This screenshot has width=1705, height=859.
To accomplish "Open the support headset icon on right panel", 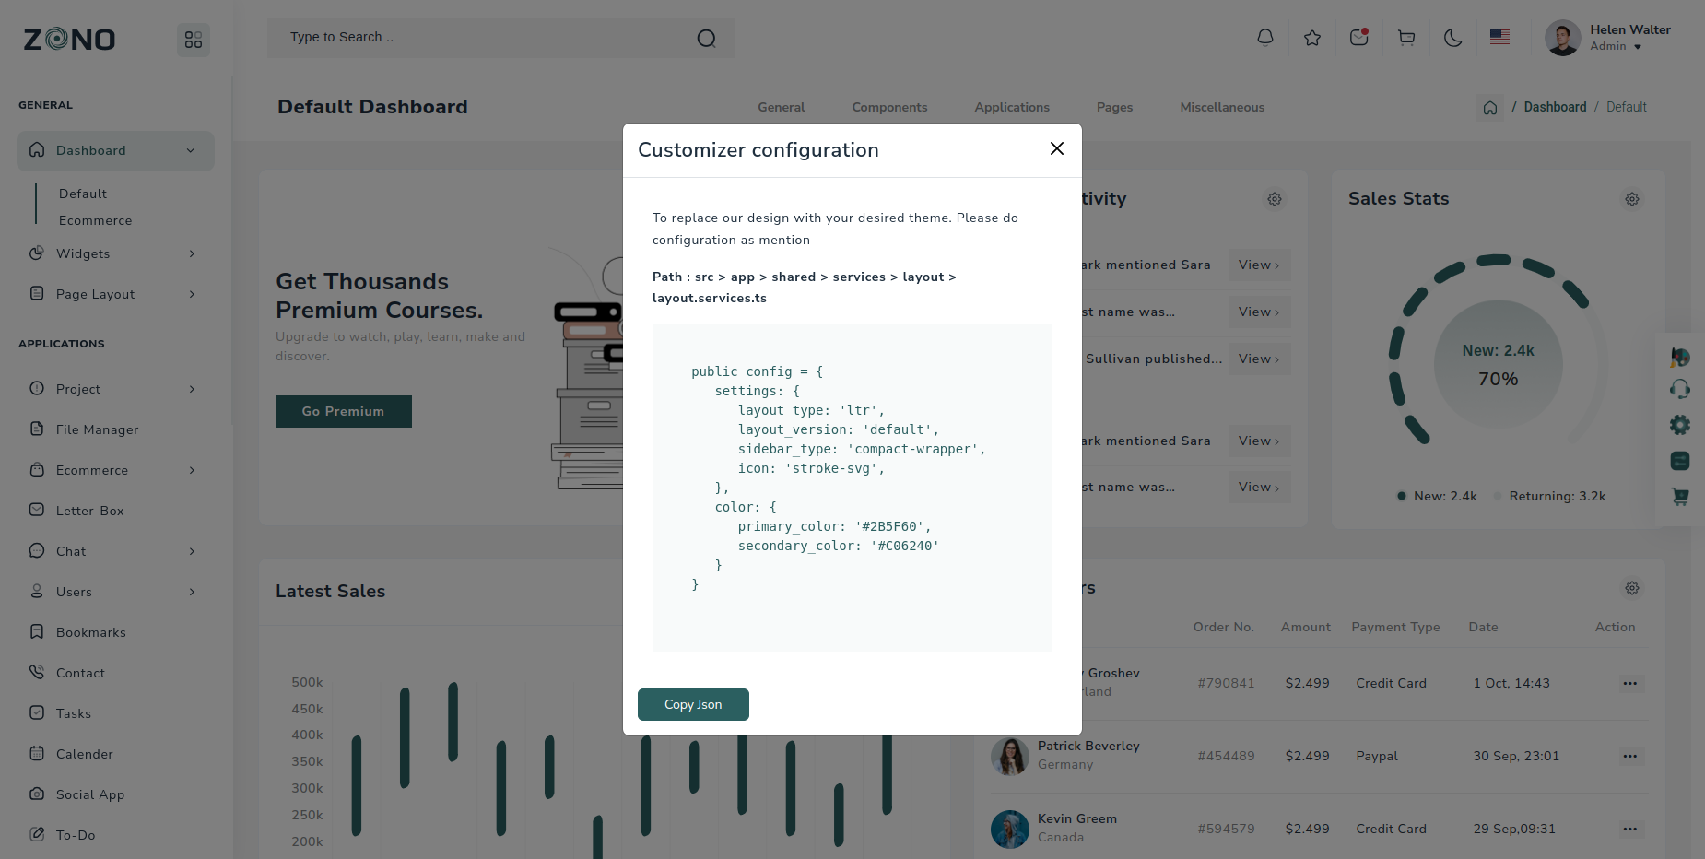I will tap(1680, 390).
